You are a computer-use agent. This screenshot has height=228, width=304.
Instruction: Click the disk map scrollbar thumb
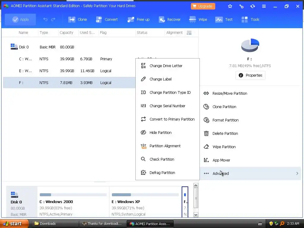pos(196,198)
